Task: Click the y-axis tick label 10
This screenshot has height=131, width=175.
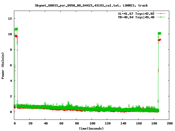Action: [10, 34]
